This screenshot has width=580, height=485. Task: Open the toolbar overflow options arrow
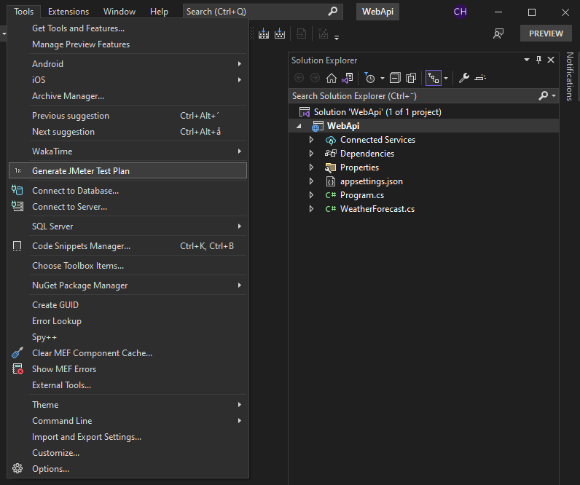(x=337, y=37)
